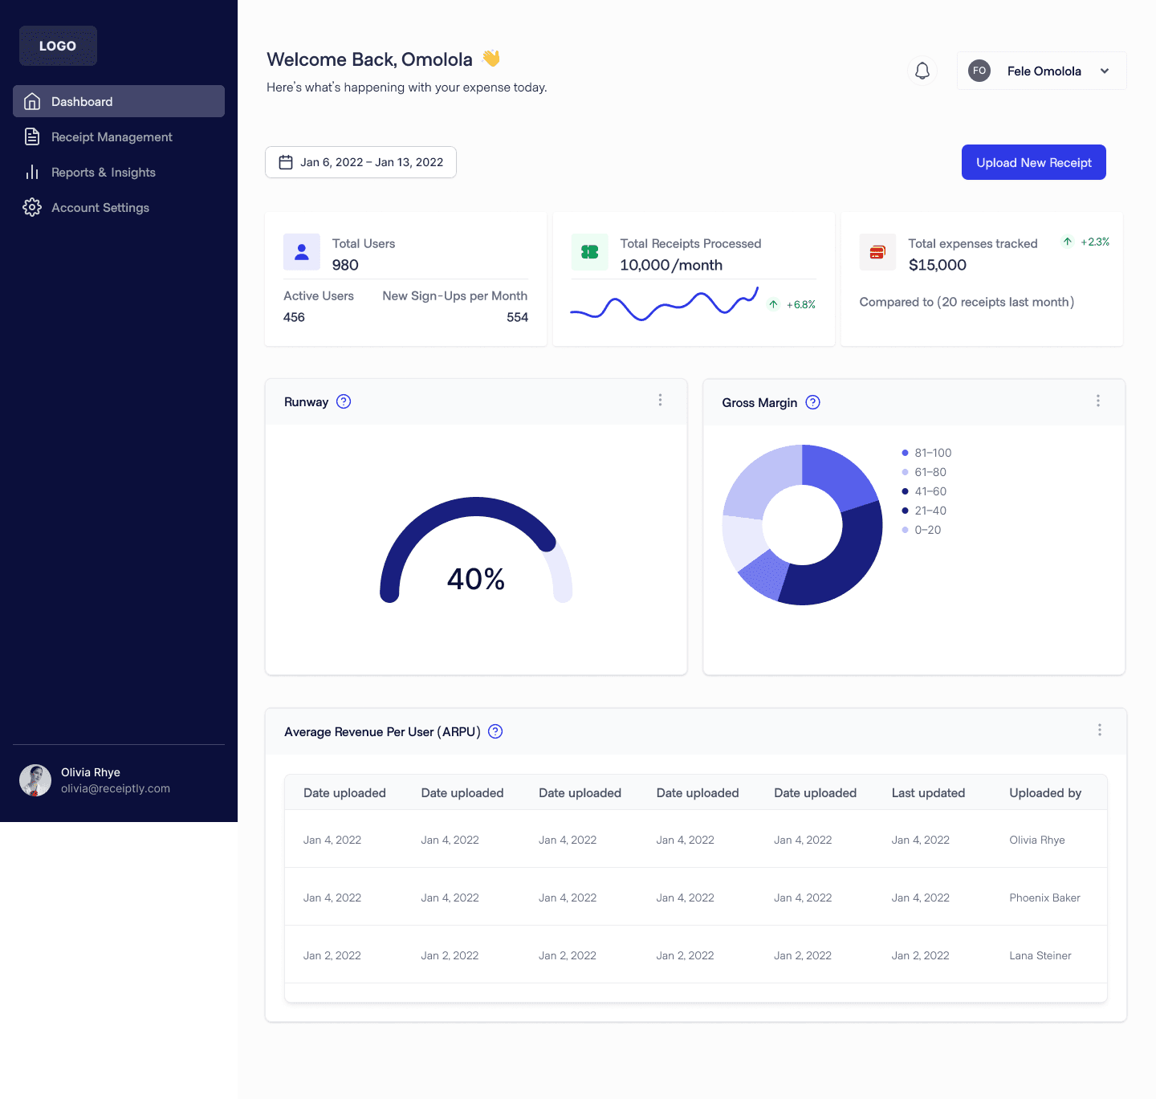1156x1099 pixels.
Task: Click the calendar icon in the date range selector
Action: 286,161
